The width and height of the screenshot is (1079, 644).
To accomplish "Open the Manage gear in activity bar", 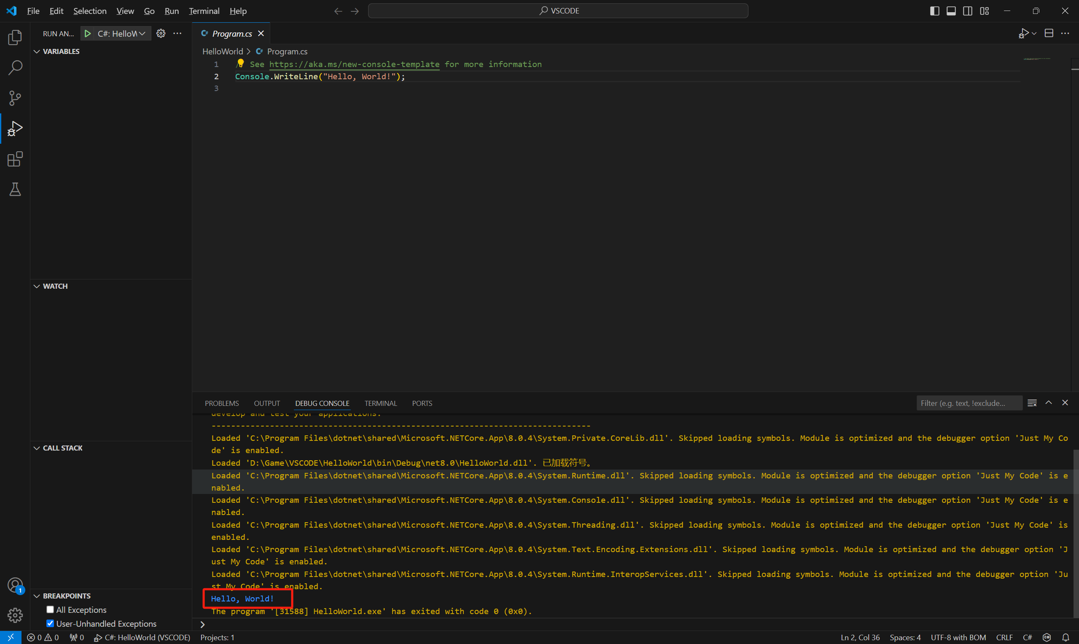I will pos(15,615).
